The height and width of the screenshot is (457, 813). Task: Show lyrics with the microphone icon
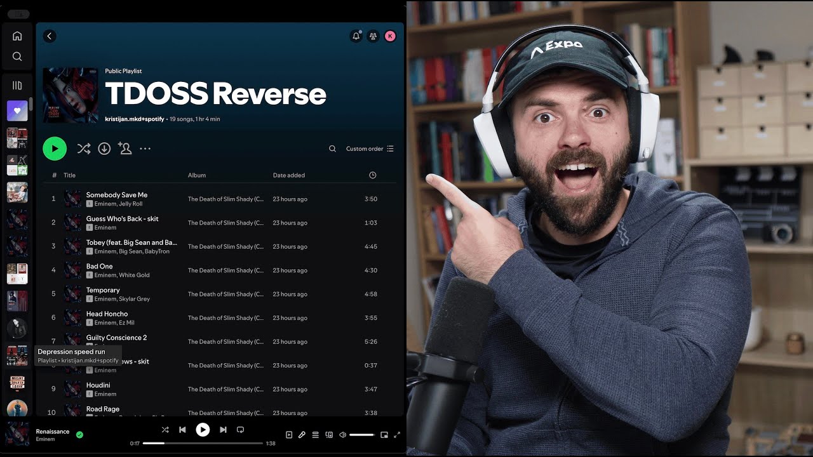(302, 435)
